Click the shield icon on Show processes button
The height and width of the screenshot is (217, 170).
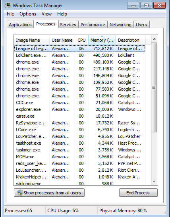pyautogui.click(x=20, y=193)
